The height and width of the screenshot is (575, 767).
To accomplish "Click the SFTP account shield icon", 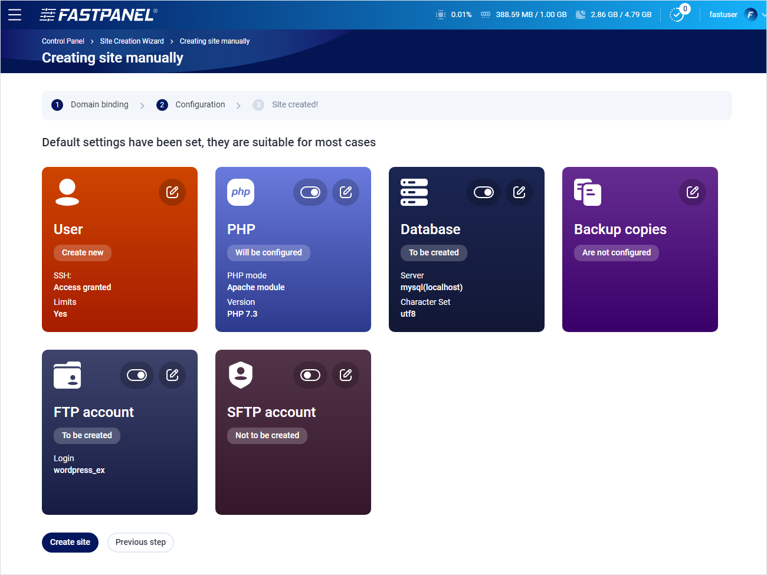I will tap(241, 375).
